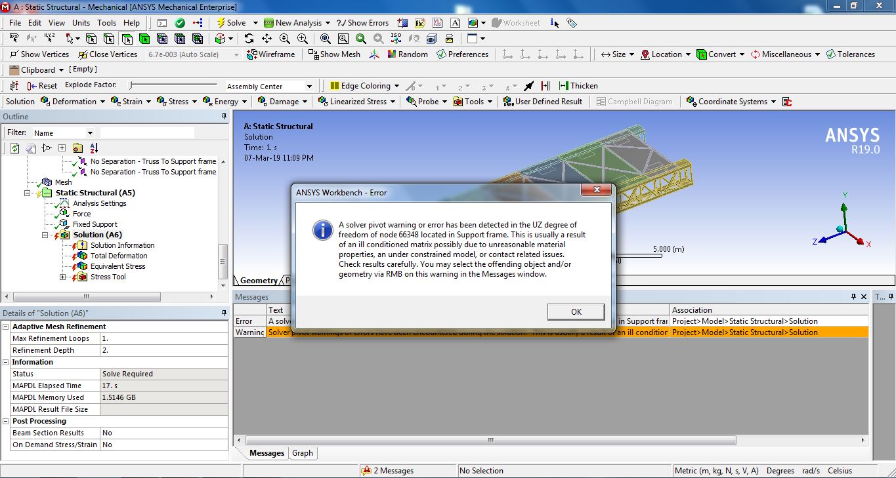The height and width of the screenshot is (478, 896).
Task: Switch to the Graph tab
Action: click(302, 452)
